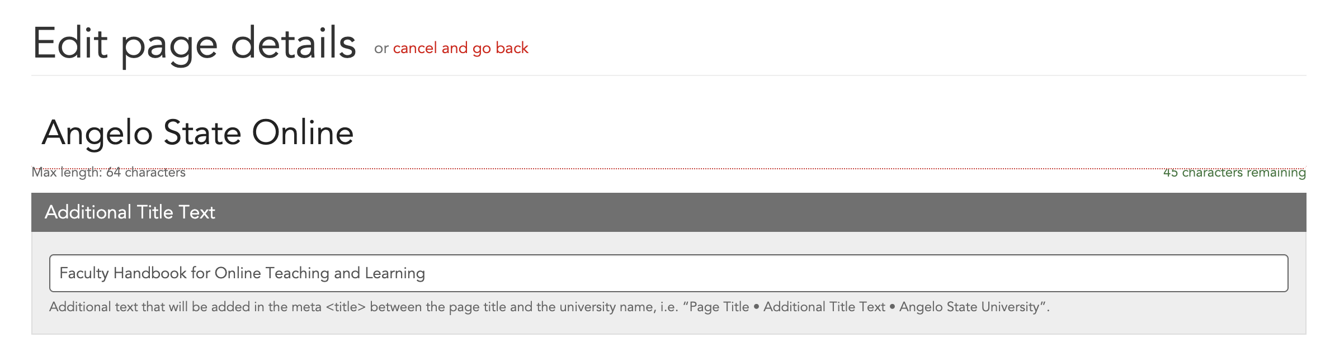Click the "Max length: 64 characters" label
Viewport: 1330px width, 352px height.
click(x=109, y=173)
